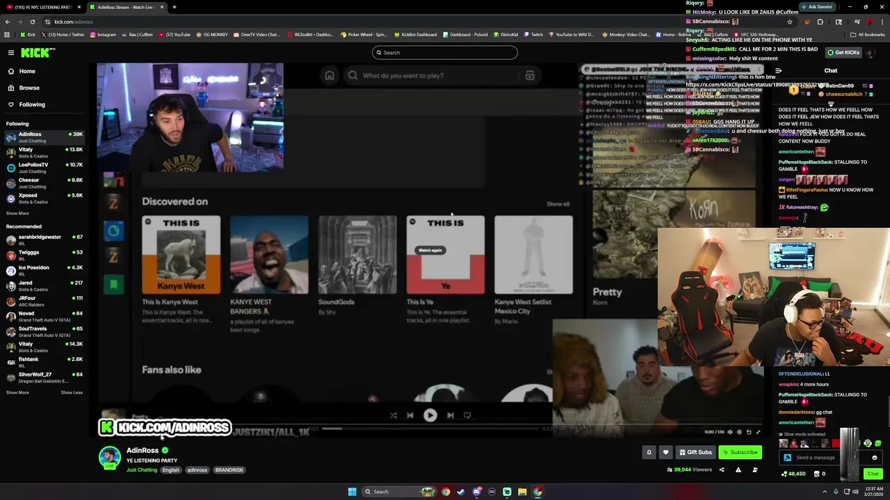Click the Get KICKs button
Image resolution: width=890 pixels, height=500 pixels.
[x=843, y=53]
